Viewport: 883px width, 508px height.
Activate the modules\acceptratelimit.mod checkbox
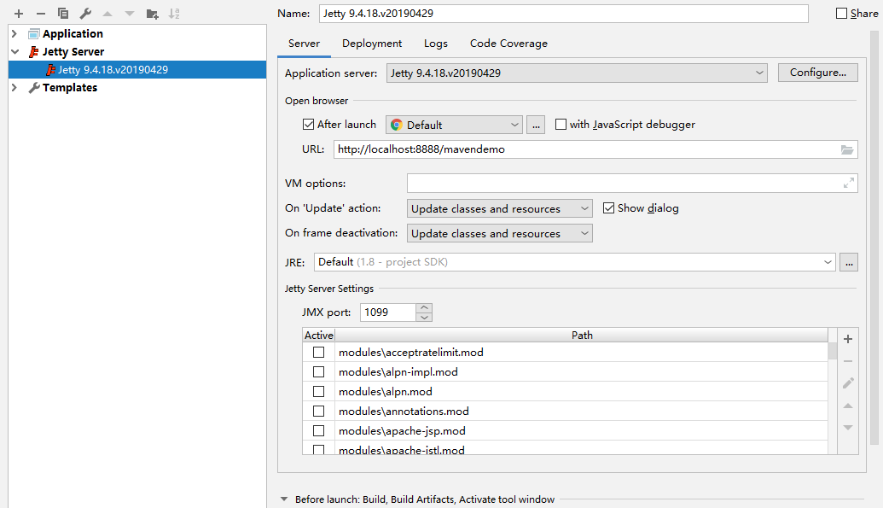[318, 352]
